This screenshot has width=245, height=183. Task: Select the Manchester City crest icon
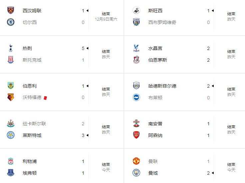(136, 173)
